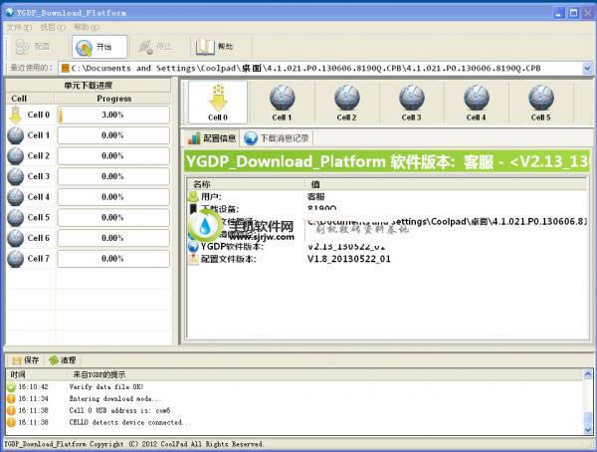
Task: Click the Progress column header
Action: pos(112,99)
